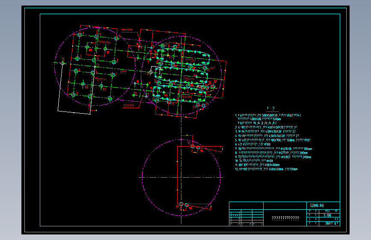Click the underlined '? ?' heading above the notes
The image size is (371, 240).
coord(270,108)
